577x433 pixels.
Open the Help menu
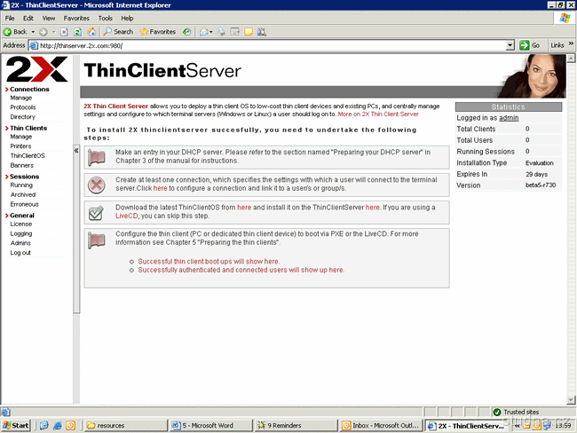pos(127,18)
